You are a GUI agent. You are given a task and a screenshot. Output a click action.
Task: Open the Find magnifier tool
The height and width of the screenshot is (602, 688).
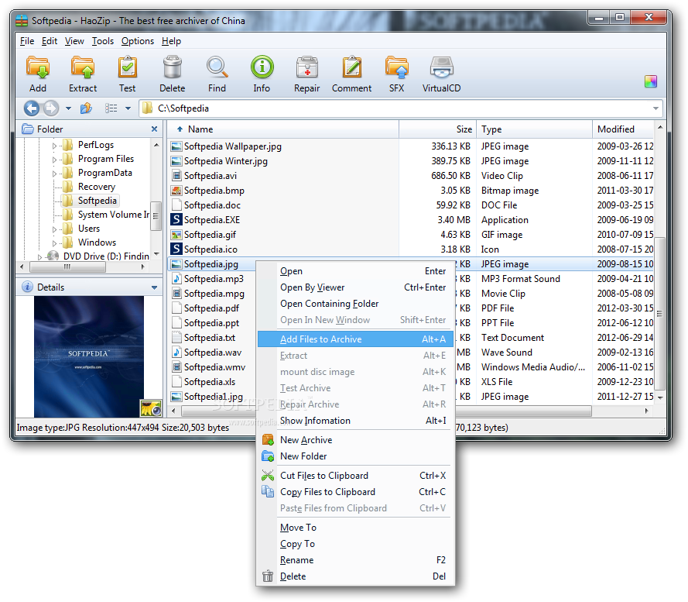[217, 67]
